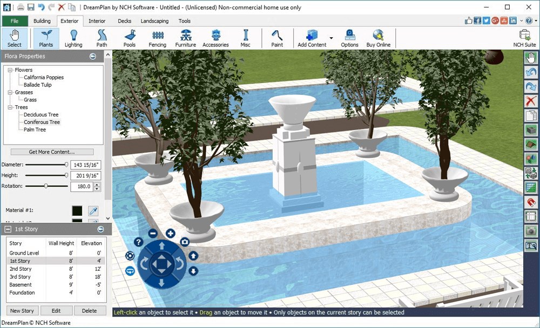
Task: Click the redo arrow in right sidebar
Action: pyautogui.click(x=531, y=86)
